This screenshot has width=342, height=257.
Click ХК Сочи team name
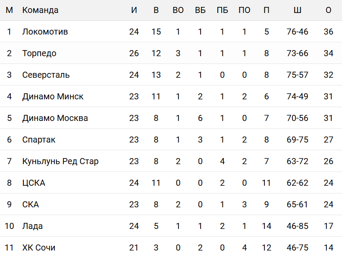[x=39, y=247]
